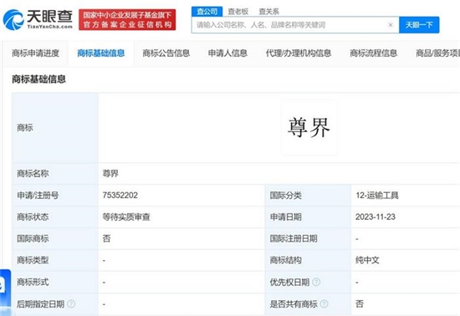Click the 尊界 trademark image
Screen dimensions: 460x316
(x=309, y=128)
